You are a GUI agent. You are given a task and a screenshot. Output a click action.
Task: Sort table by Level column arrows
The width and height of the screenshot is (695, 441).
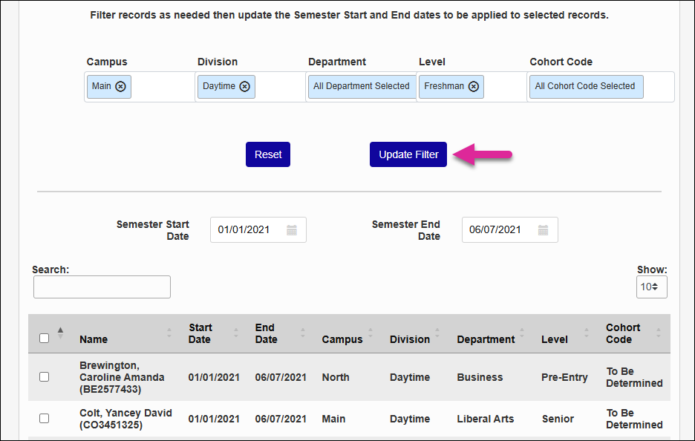coord(587,333)
